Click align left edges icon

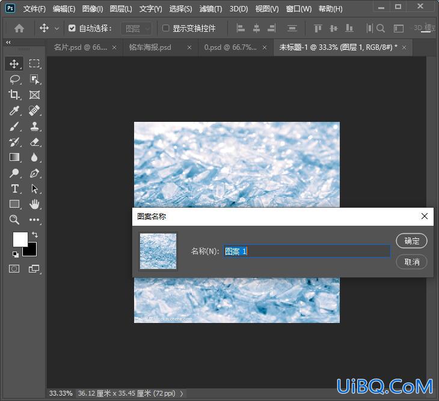click(x=241, y=28)
